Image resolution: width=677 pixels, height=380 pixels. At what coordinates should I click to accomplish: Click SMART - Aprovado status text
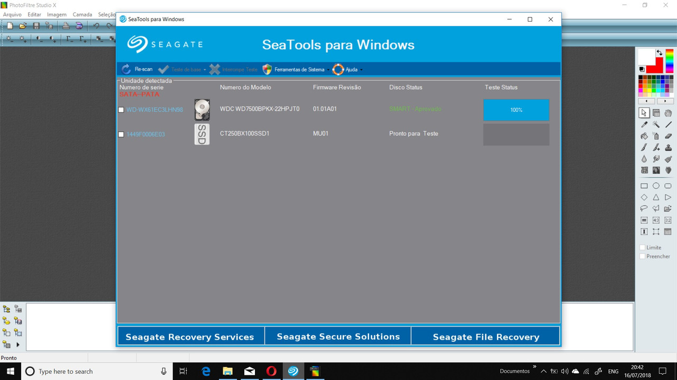pyautogui.click(x=415, y=109)
